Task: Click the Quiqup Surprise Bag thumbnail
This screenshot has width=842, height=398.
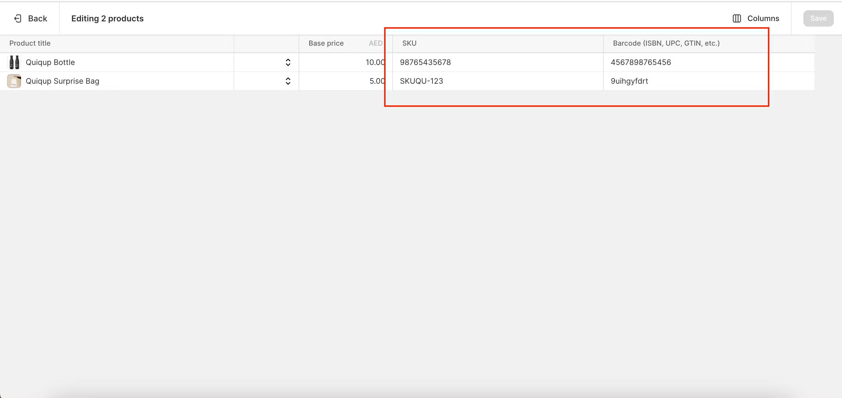Action: (x=14, y=81)
